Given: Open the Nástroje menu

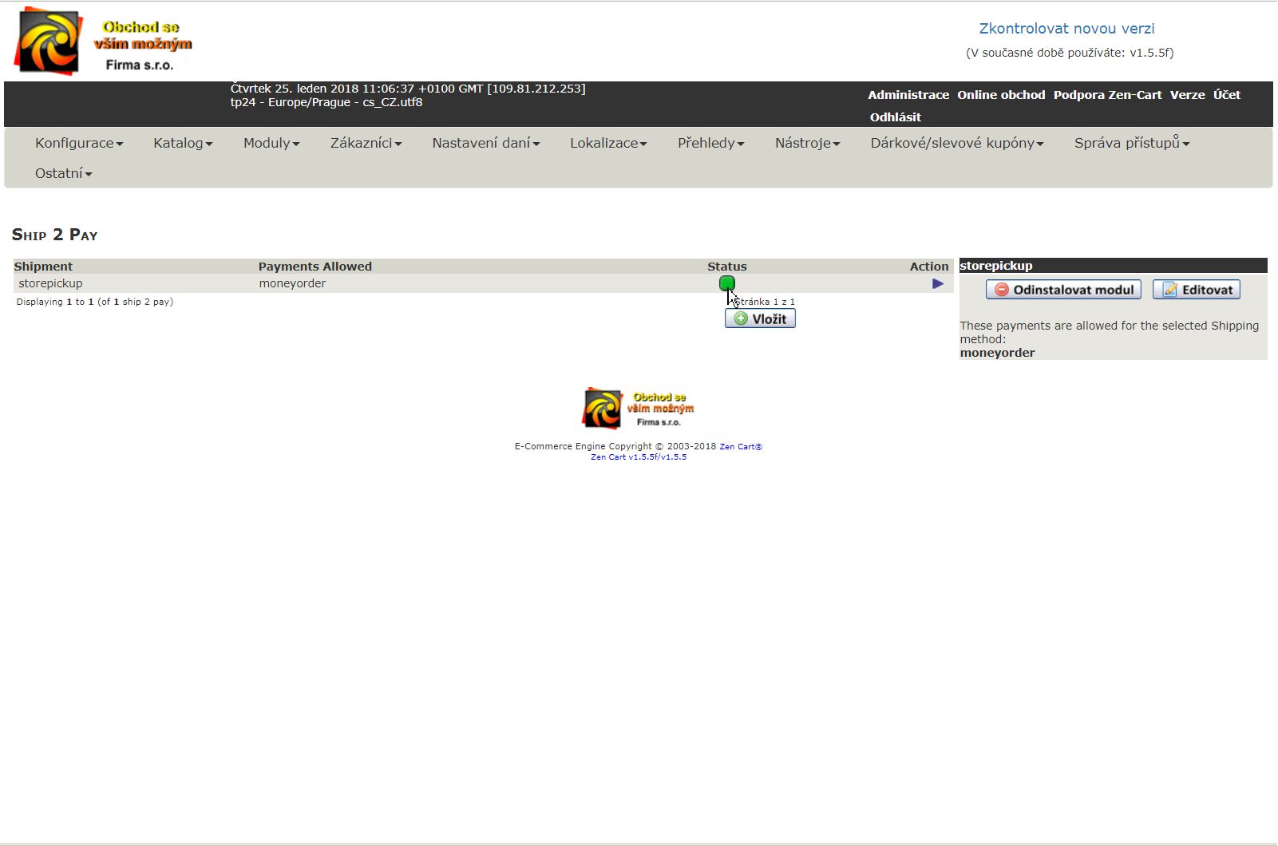Looking at the screenshot, I should 807,143.
